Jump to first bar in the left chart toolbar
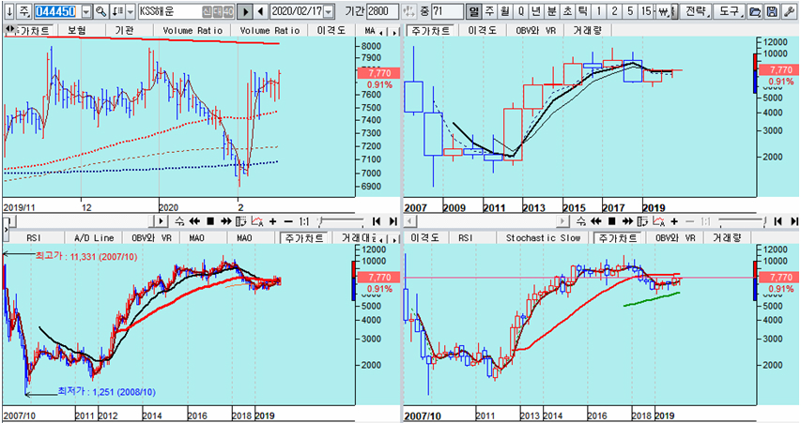 pyautogui.click(x=377, y=221)
